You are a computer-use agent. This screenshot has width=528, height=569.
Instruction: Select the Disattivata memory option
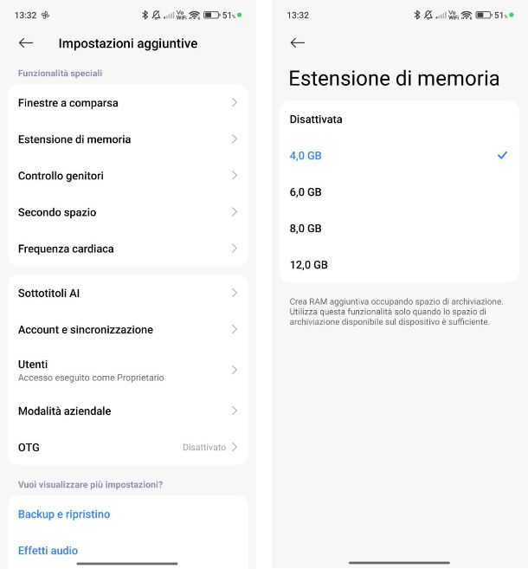(x=316, y=120)
